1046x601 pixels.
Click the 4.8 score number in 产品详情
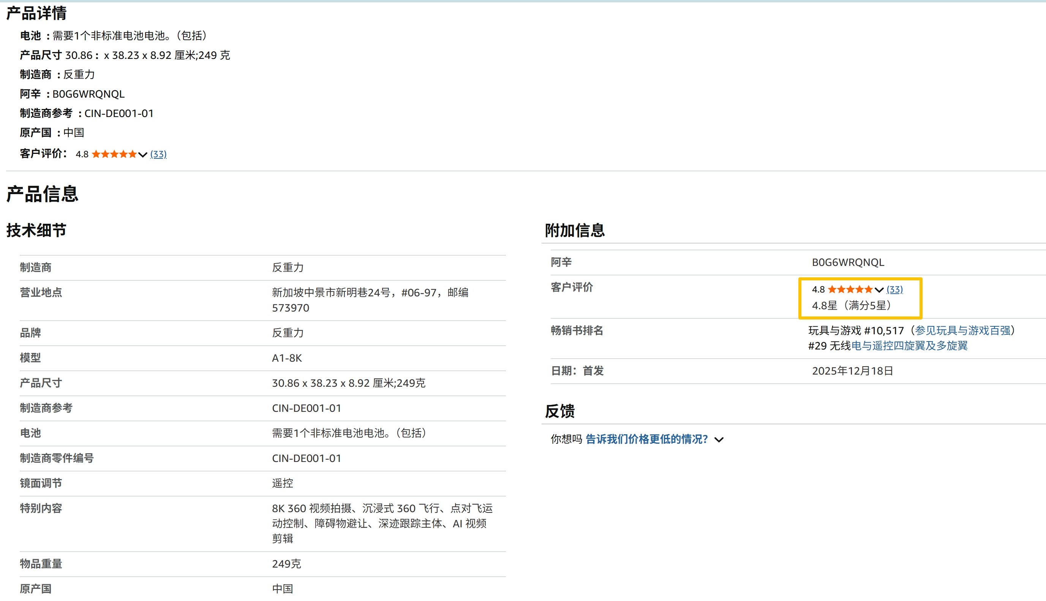[82, 154]
